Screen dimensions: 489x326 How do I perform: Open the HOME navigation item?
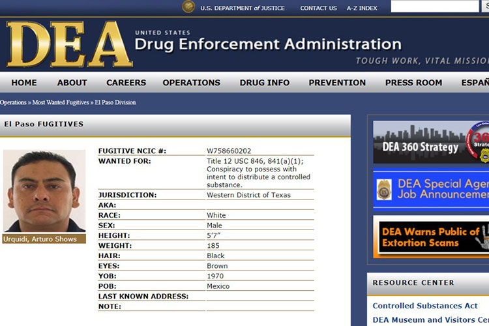(24, 83)
